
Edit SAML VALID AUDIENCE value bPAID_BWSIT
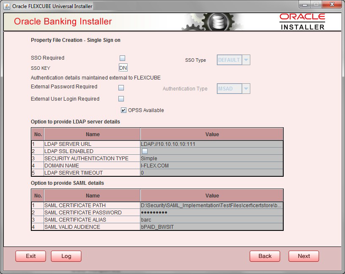211,227
